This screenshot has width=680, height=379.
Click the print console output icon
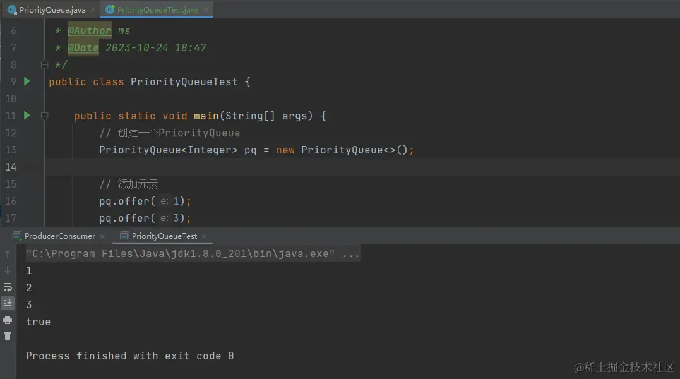point(8,320)
